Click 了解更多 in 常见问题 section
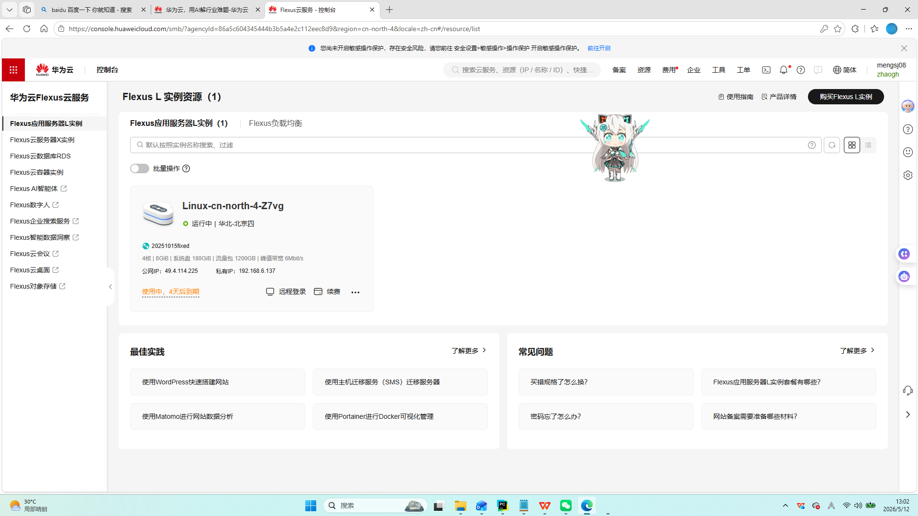This screenshot has height=516, width=918. tap(857, 351)
